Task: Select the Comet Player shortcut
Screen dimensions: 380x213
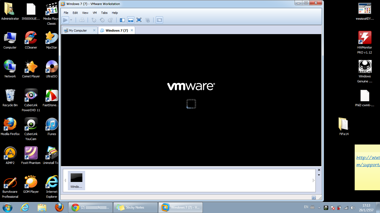Action: coord(31,69)
